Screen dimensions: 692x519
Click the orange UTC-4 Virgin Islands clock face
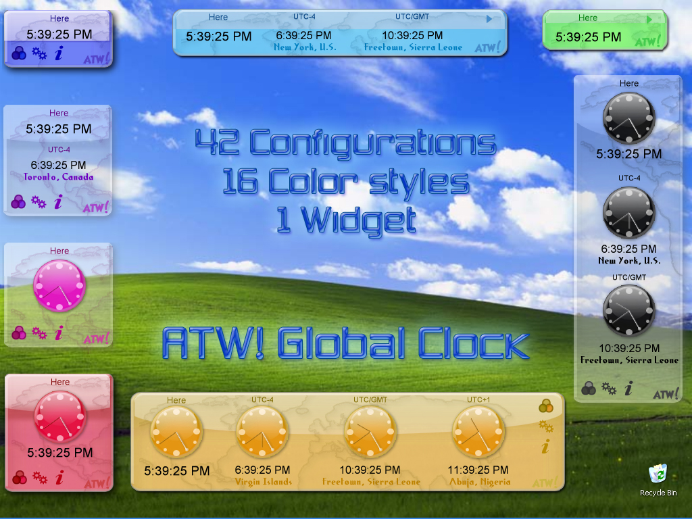point(262,432)
